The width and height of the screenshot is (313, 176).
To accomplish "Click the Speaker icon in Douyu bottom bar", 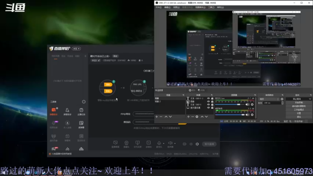I will pyautogui.click(x=170, y=143).
